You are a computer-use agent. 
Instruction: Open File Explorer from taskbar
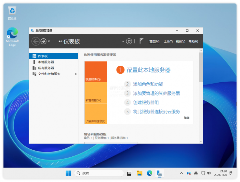coord(140,173)
